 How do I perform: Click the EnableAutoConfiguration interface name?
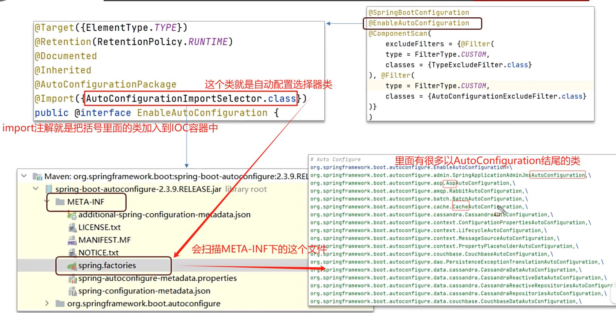202,113
